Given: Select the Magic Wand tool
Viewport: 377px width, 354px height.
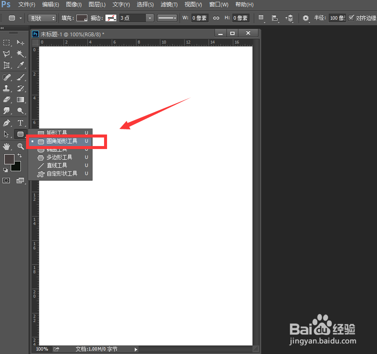Looking at the screenshot, I should point(20,53).
